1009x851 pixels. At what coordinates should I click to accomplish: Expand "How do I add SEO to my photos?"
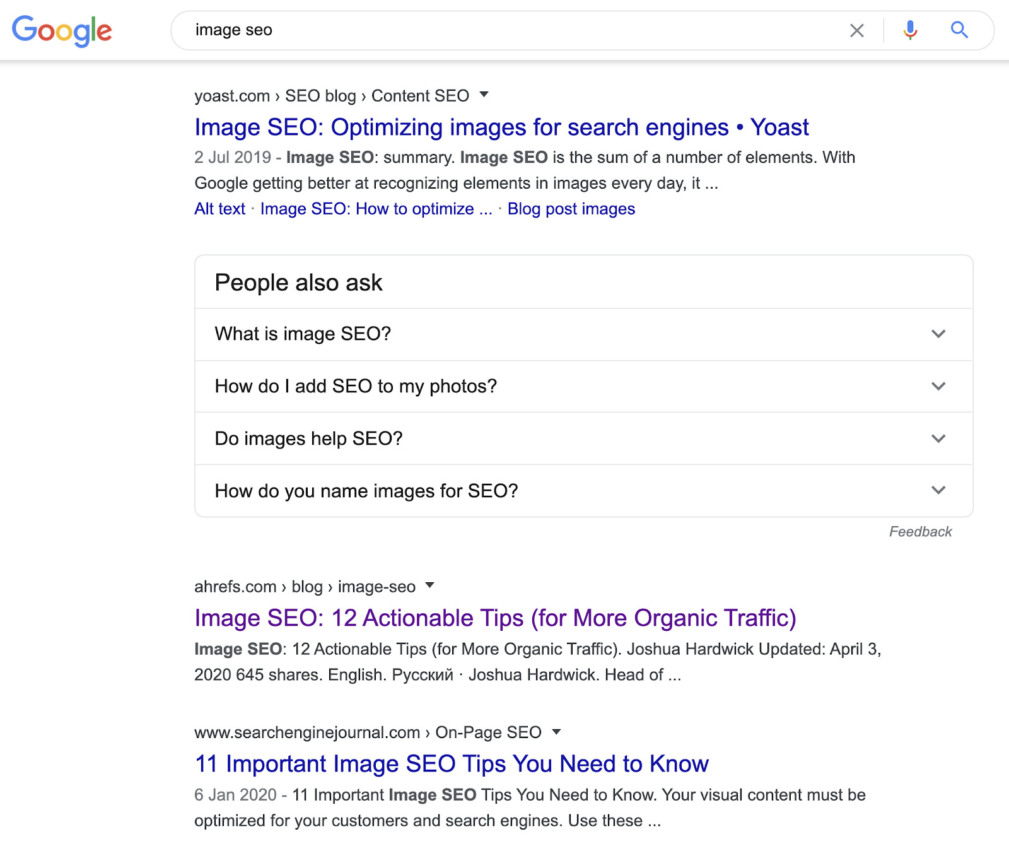[938, 386]
